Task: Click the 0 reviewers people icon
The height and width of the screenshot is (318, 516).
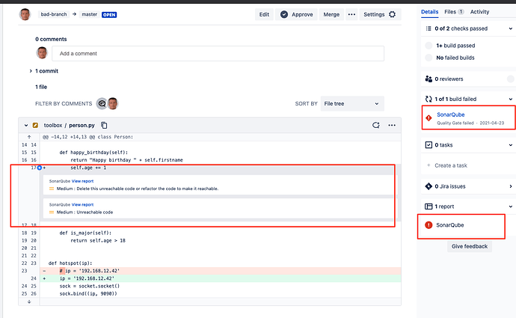Action: pyautogui.click(x=429, y=79)
